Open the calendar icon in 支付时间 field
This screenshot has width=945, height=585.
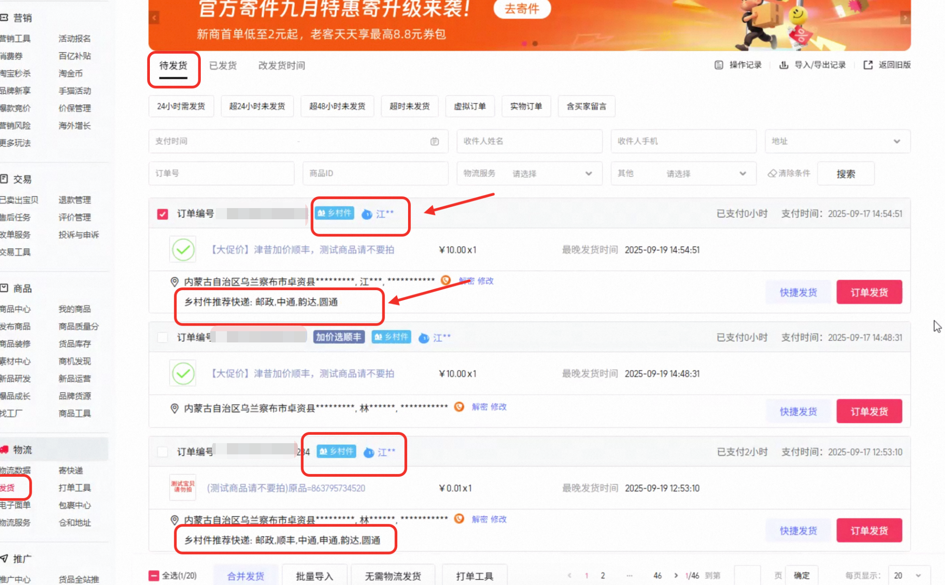[x=435, y=141]
